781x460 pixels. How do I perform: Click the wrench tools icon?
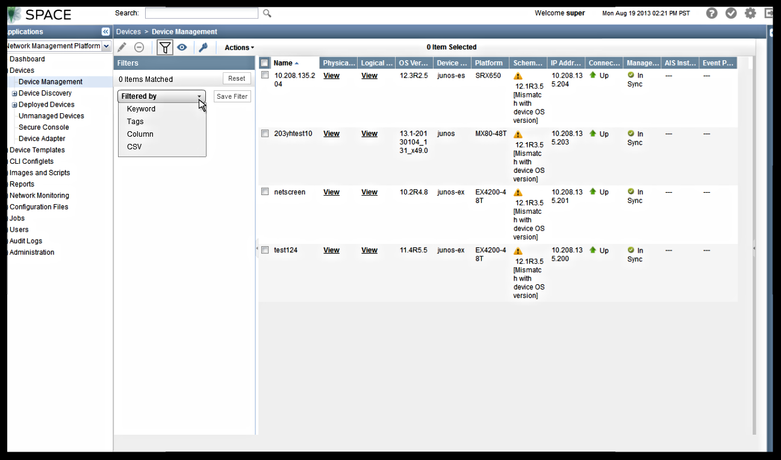(x=203, y=47)
